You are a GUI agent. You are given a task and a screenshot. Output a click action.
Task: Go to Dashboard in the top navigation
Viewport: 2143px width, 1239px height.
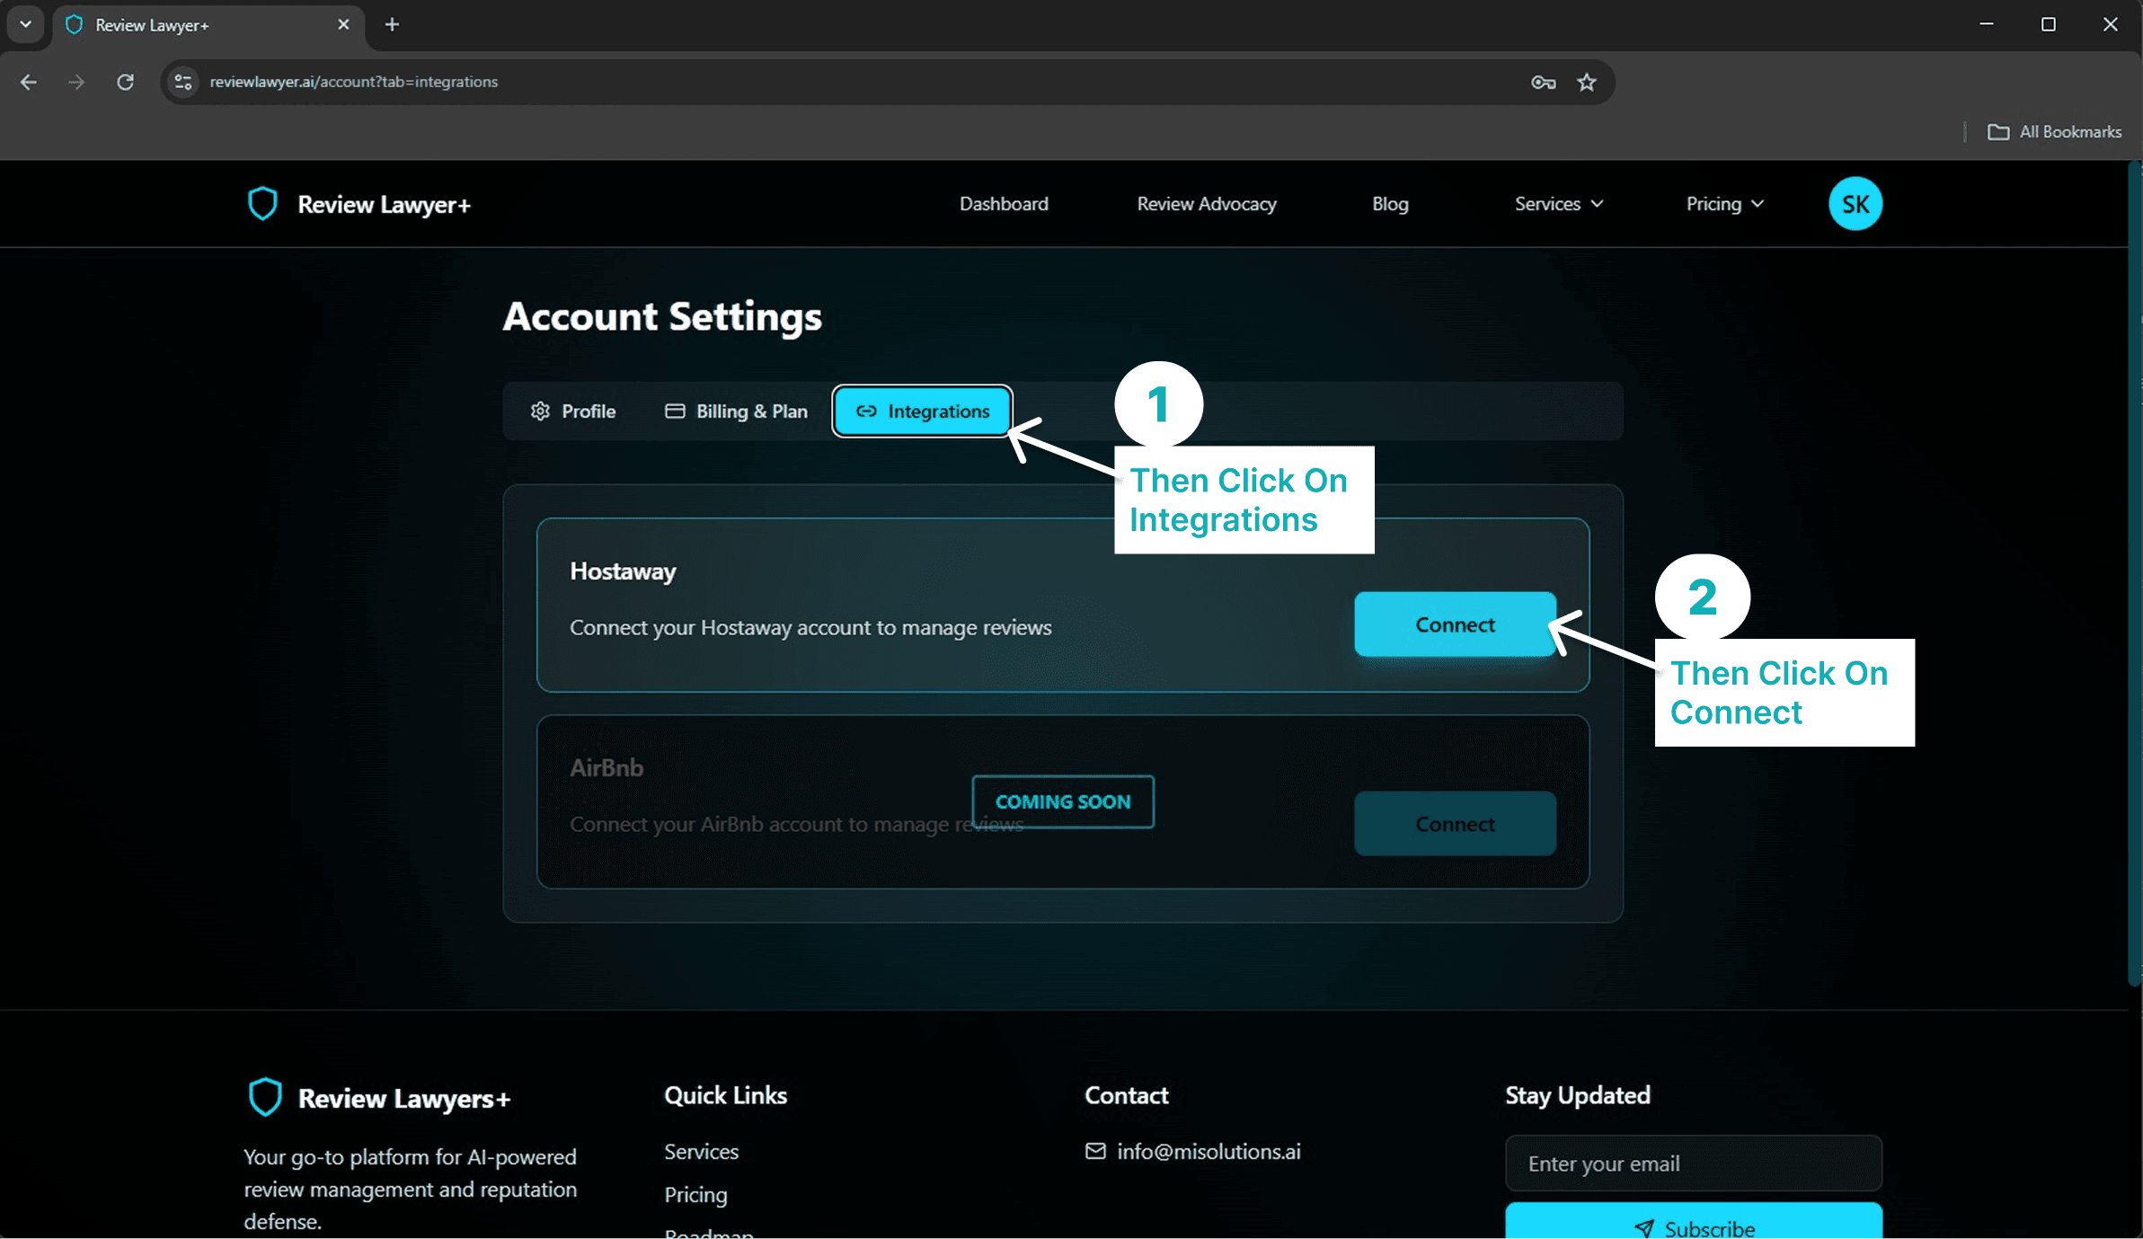tap(1004, 204)
